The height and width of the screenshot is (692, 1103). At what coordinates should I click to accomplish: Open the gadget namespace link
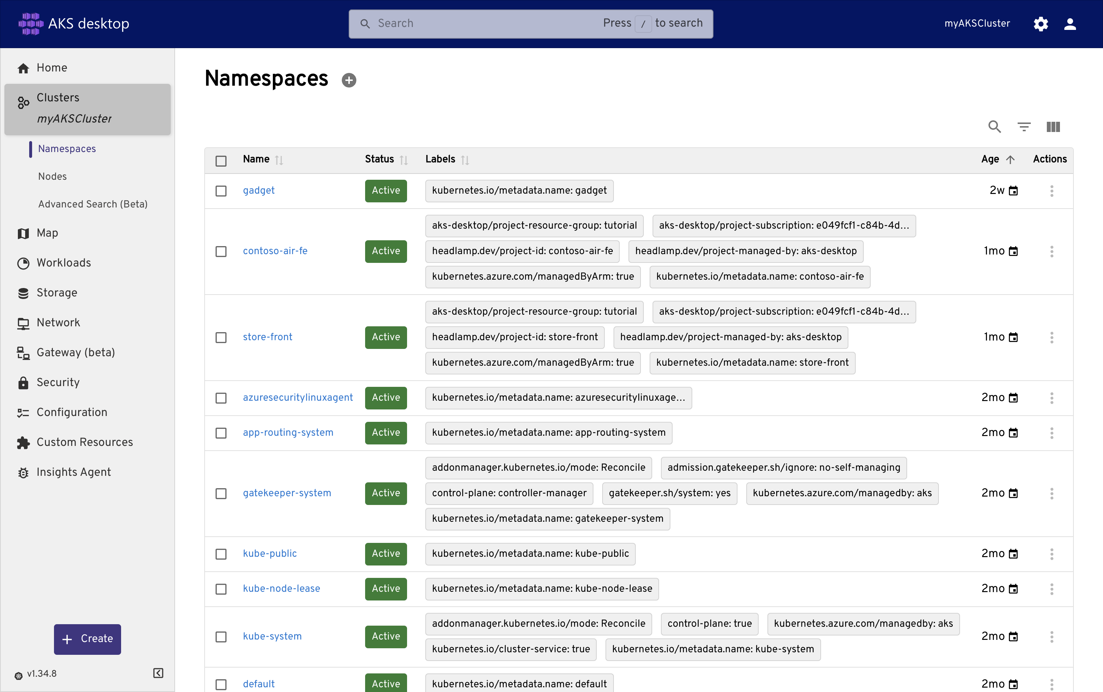tap(259, 190)
